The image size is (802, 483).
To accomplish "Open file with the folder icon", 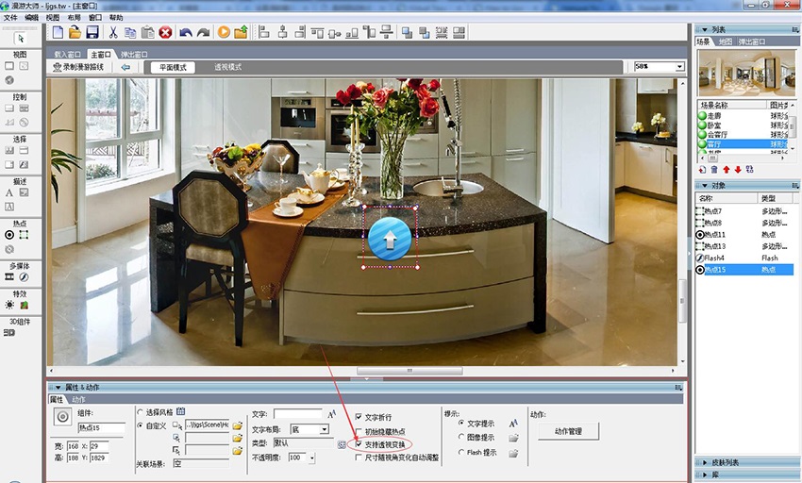I will (x=75, y=32).
